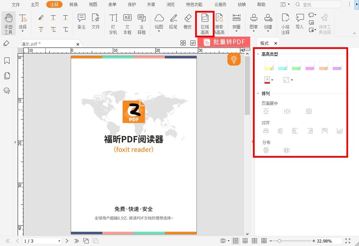This screenshot has height=246, width=359.
Task: Enable continuous scrolling view
Action: (245, 240)
